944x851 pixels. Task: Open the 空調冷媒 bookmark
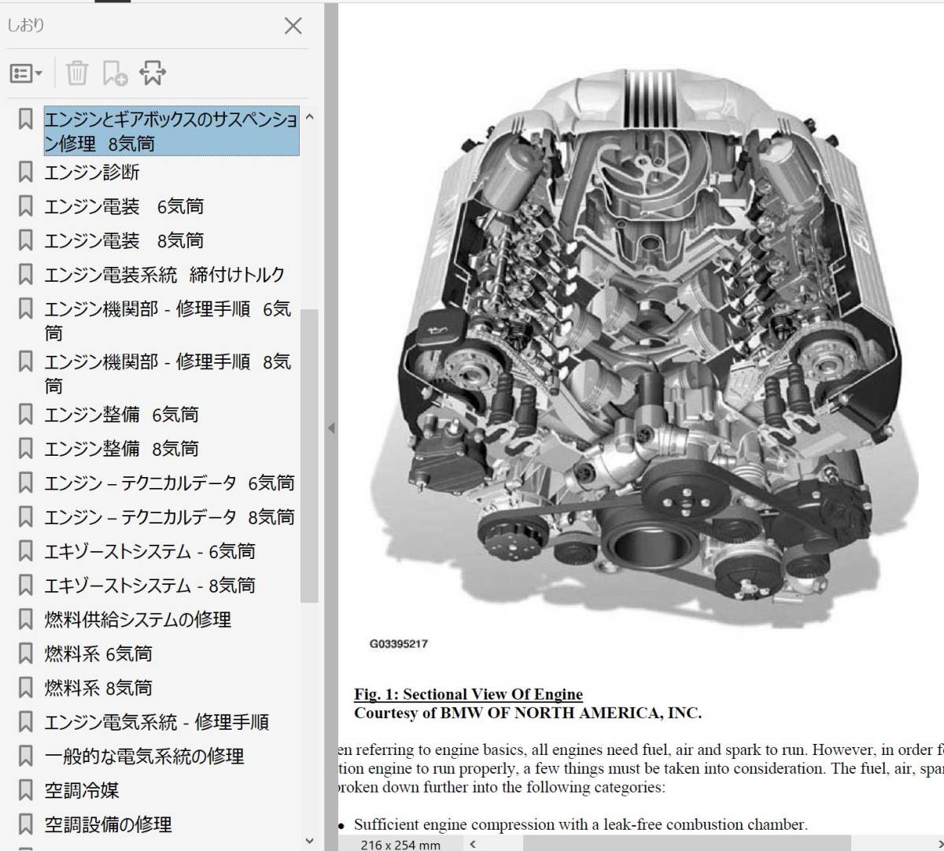coord(82,790)
